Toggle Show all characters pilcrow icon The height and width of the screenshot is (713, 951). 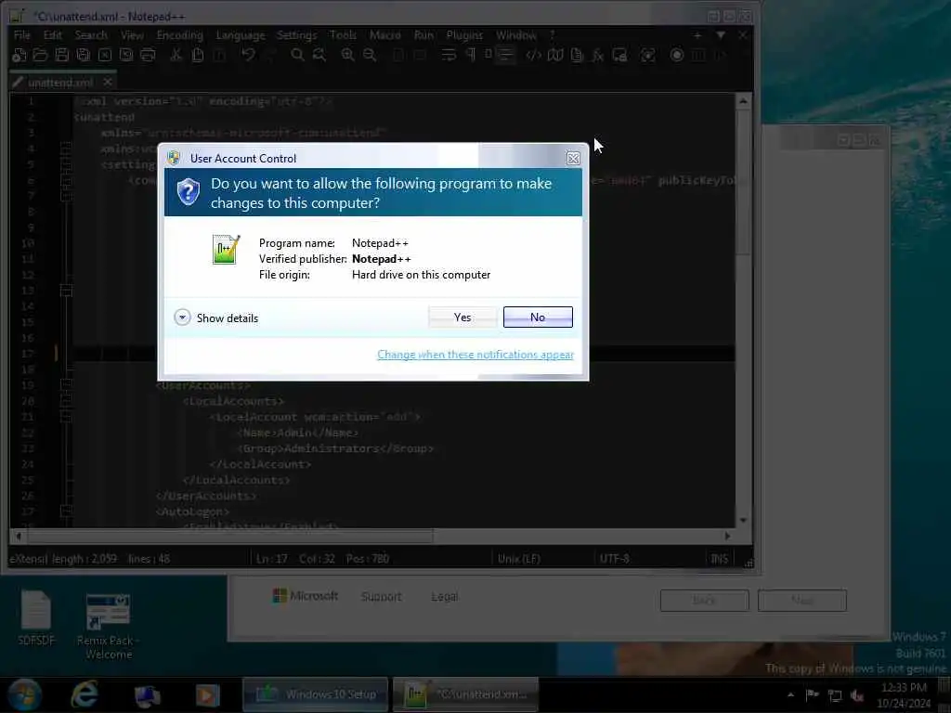(x=471, y=55)
